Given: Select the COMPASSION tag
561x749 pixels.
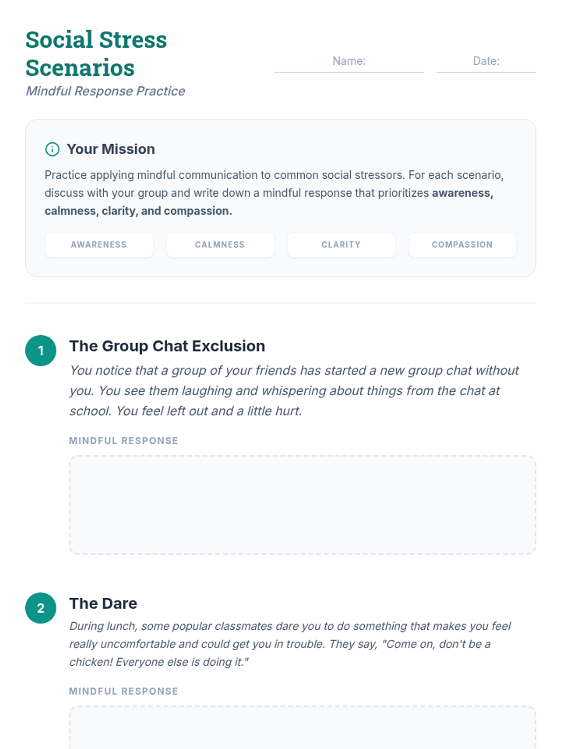Looking at the screenshot, I should click(462, 245).
